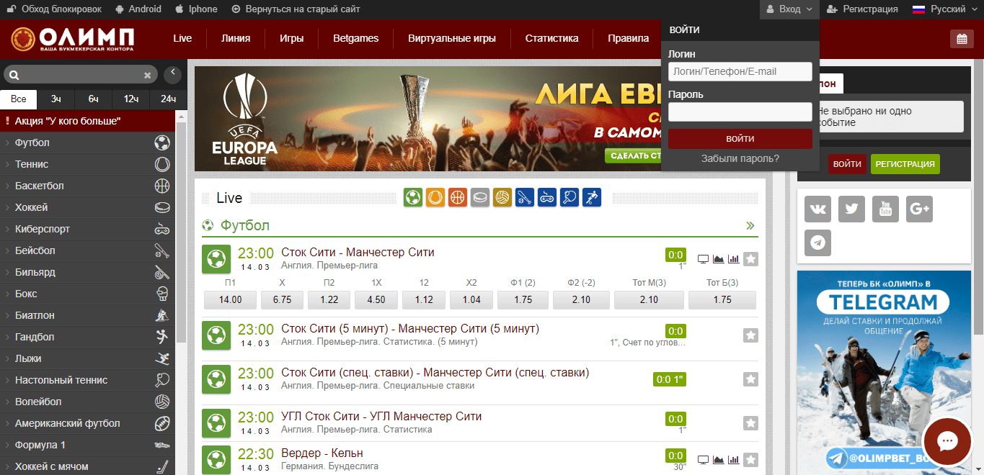Click the VK social network icon

point(817,209)
